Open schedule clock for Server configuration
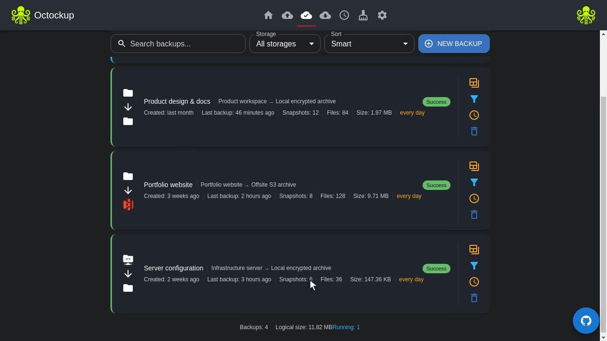The width and height of the screenshot is (607, 341). 474,282
